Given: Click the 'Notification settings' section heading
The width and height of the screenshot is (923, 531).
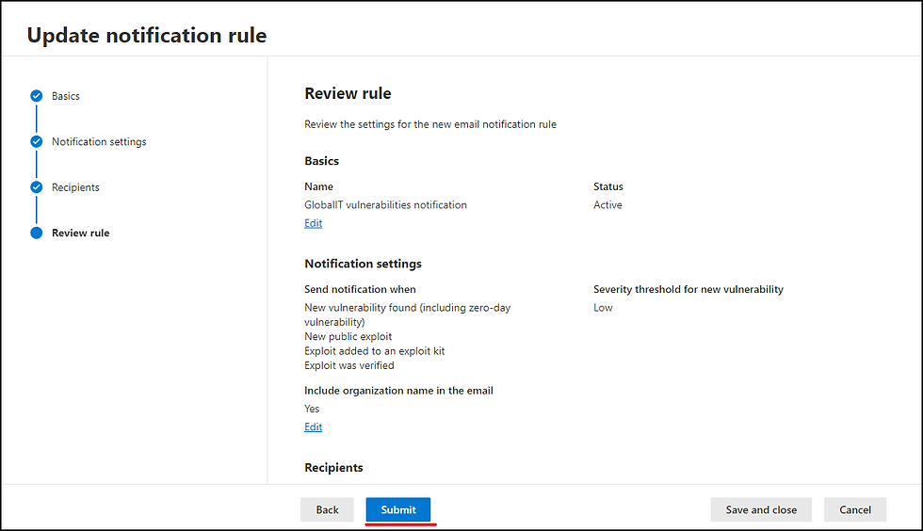Looking at the screenshot, I should (363, 264).
